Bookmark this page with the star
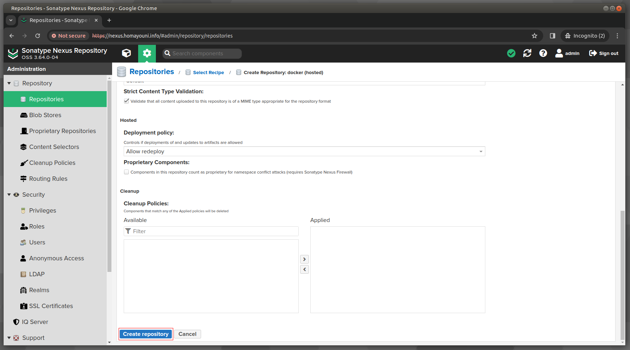Image resolution: width=630 pixels, height=350 pixels. click(x=535, y=36)
